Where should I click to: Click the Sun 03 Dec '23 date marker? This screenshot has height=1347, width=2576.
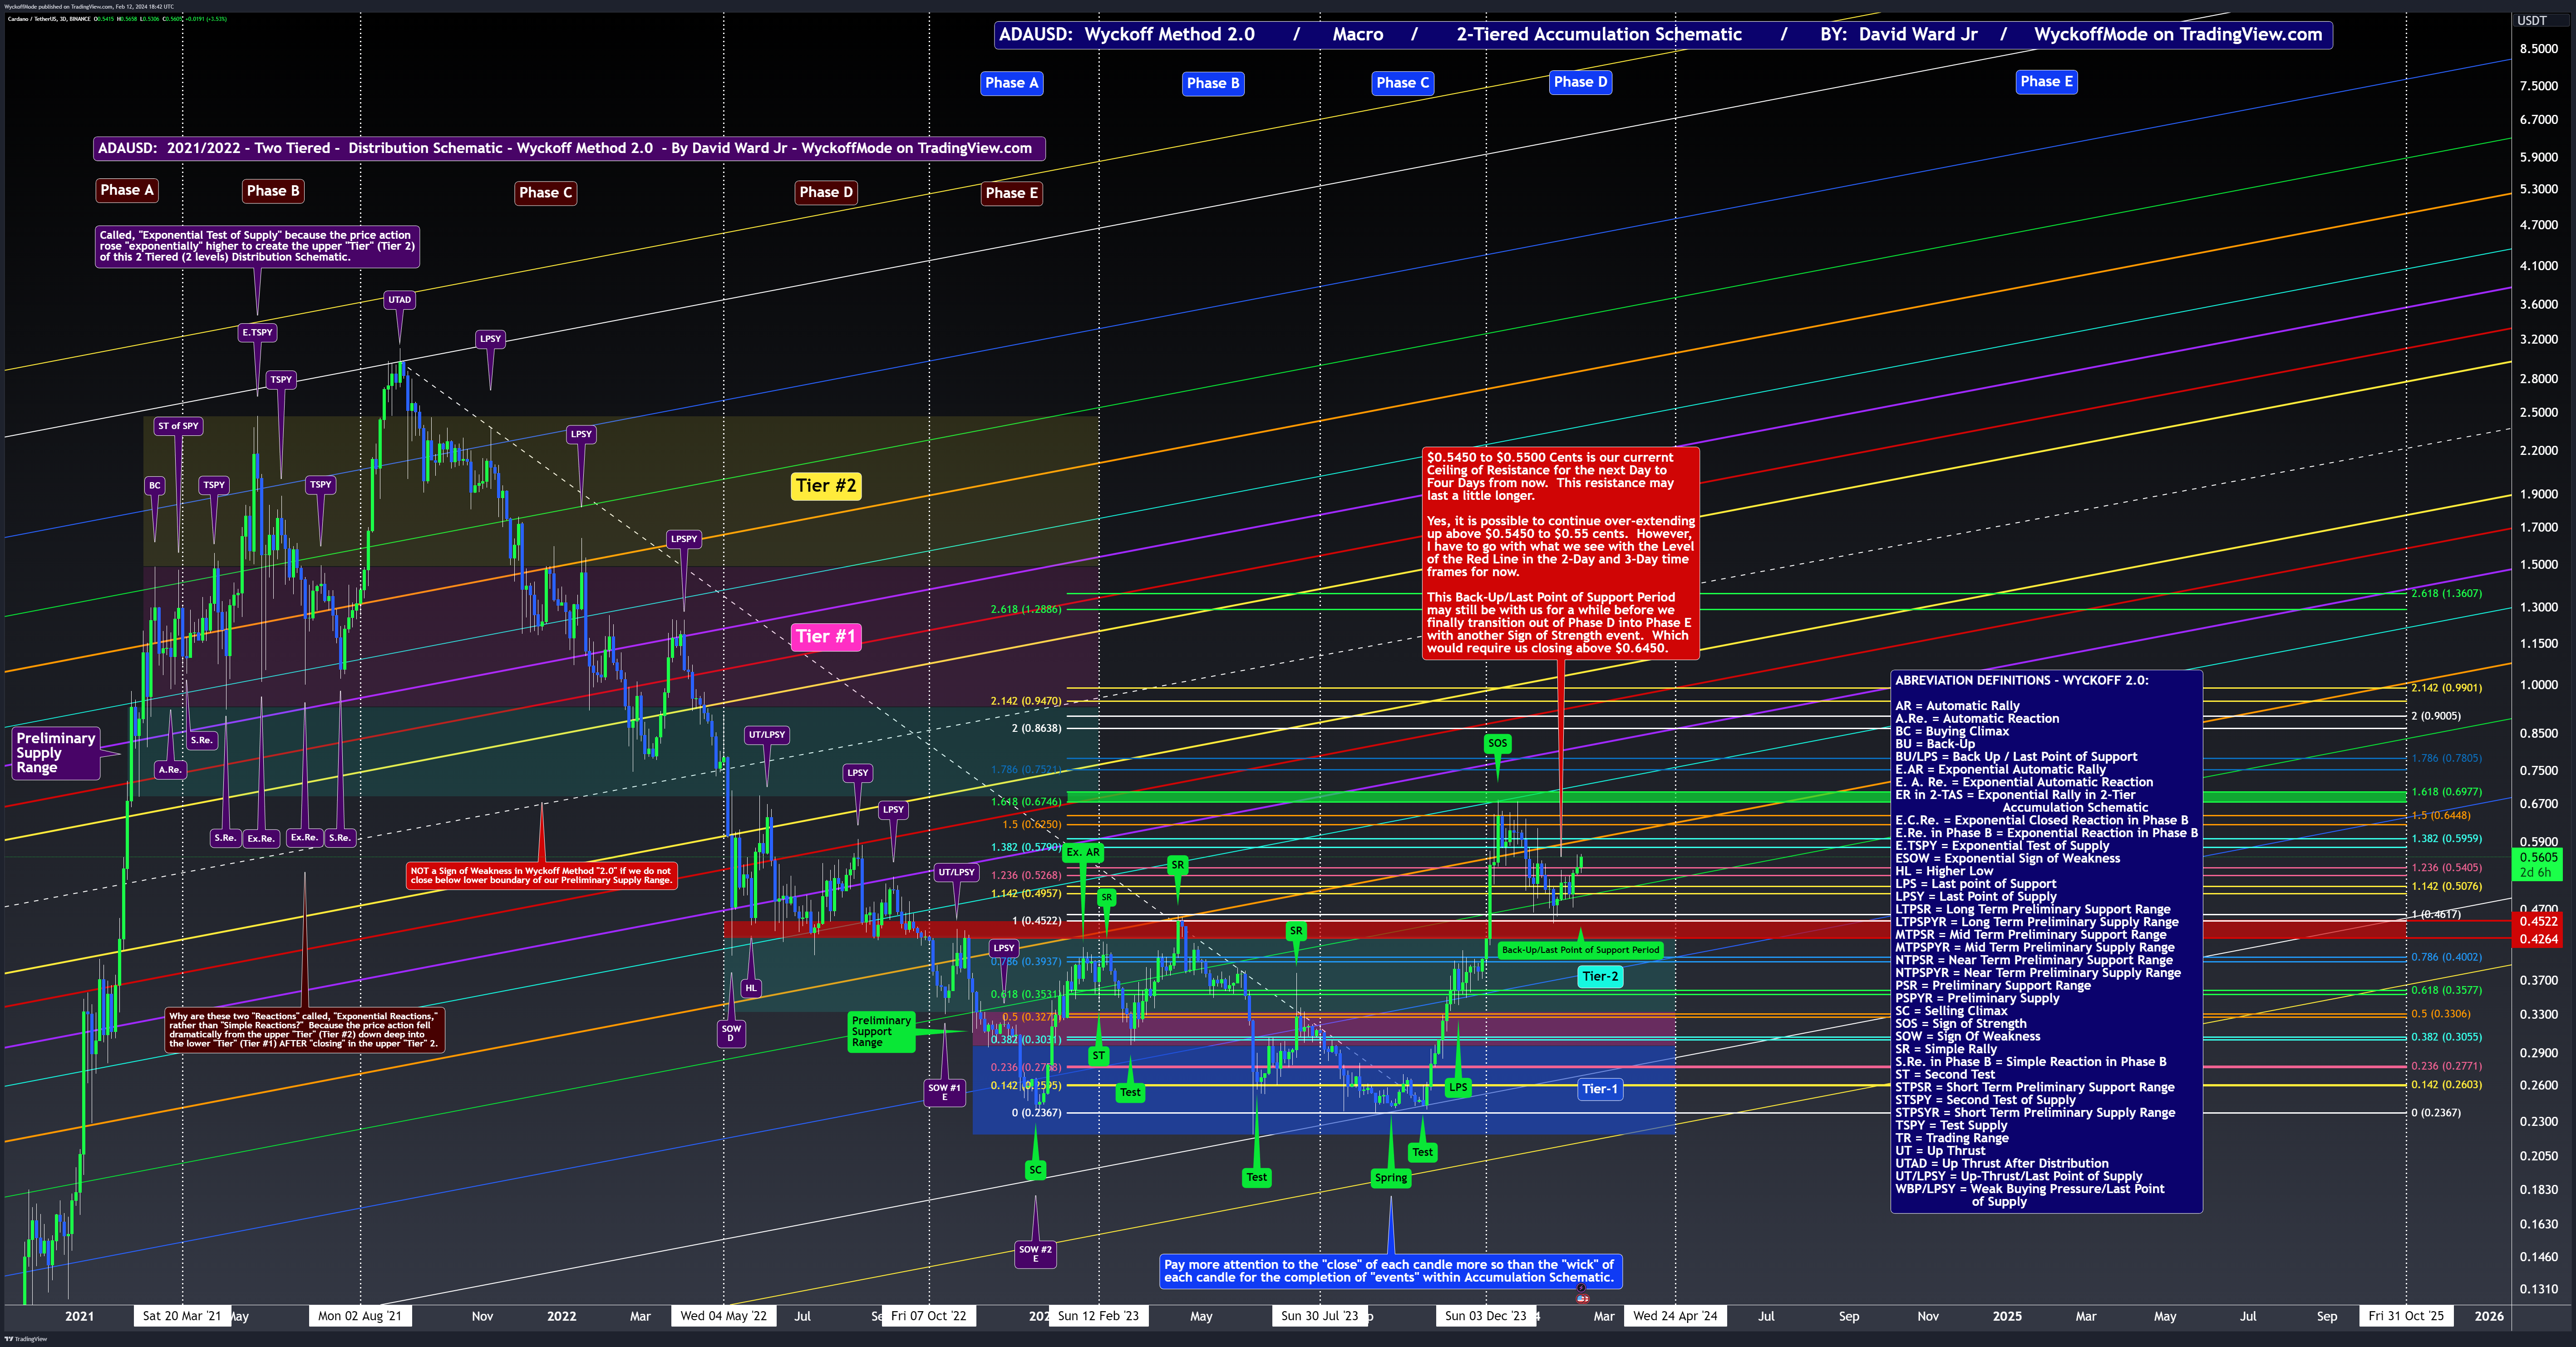click(x=1486, y=1316)
